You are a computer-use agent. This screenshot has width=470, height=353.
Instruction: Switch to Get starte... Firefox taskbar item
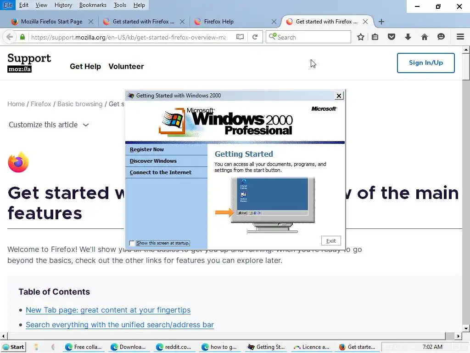pyautogui.click(x=357, y=347)
